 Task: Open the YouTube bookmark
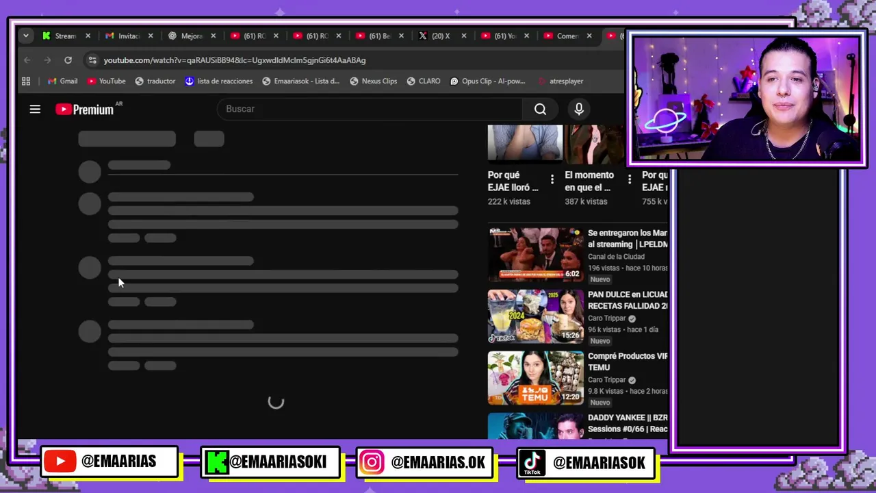tap(106, 81)
